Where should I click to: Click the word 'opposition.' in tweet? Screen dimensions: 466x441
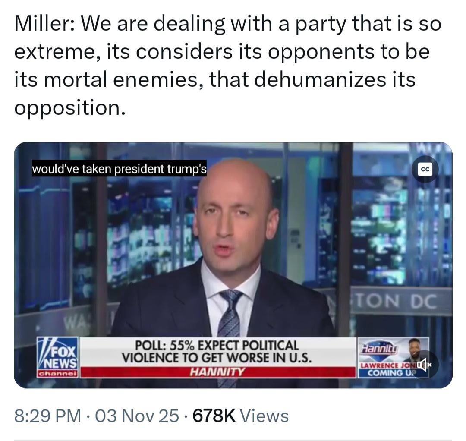pyautogui.click(x=70, y=107)
